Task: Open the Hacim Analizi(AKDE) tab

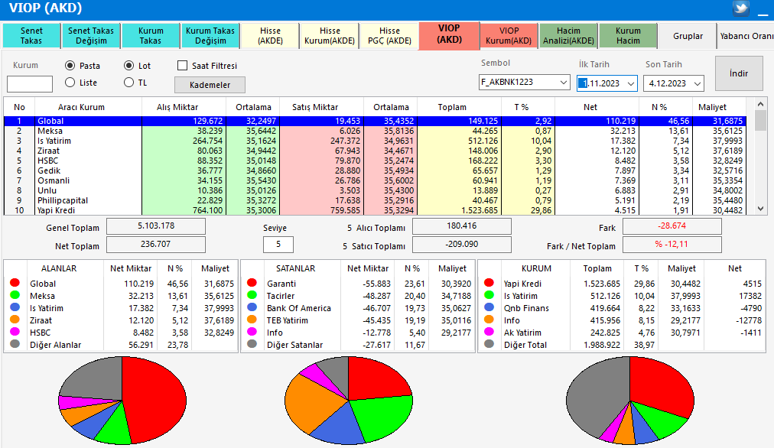Action: click(569, 35)
